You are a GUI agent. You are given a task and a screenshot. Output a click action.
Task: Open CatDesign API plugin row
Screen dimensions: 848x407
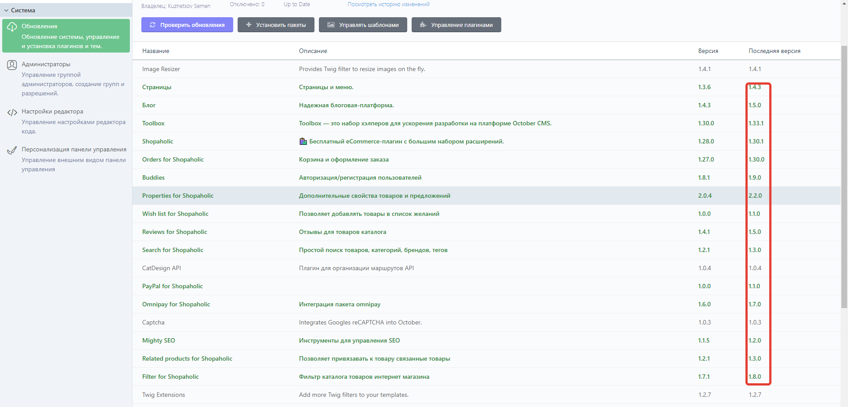pos(486,268)
